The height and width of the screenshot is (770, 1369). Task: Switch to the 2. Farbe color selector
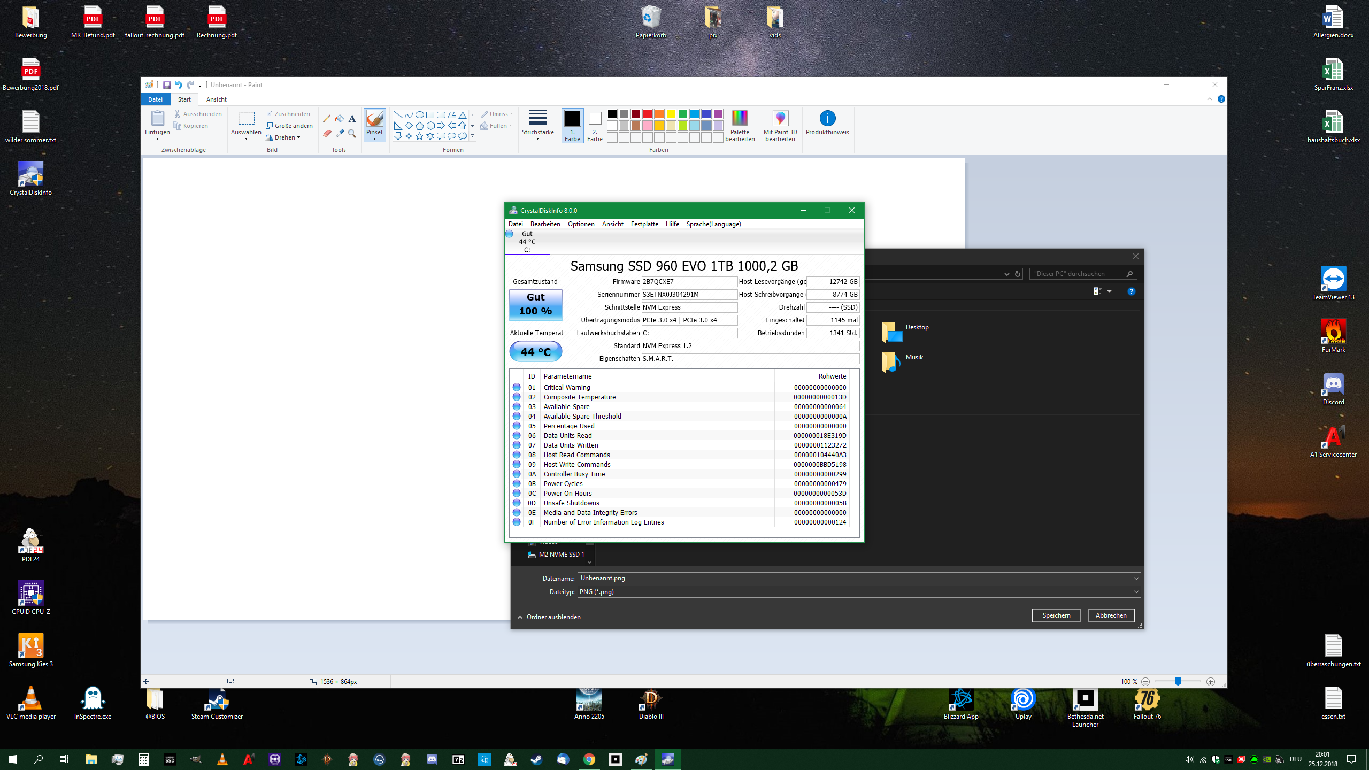click(x=595, y=126)
